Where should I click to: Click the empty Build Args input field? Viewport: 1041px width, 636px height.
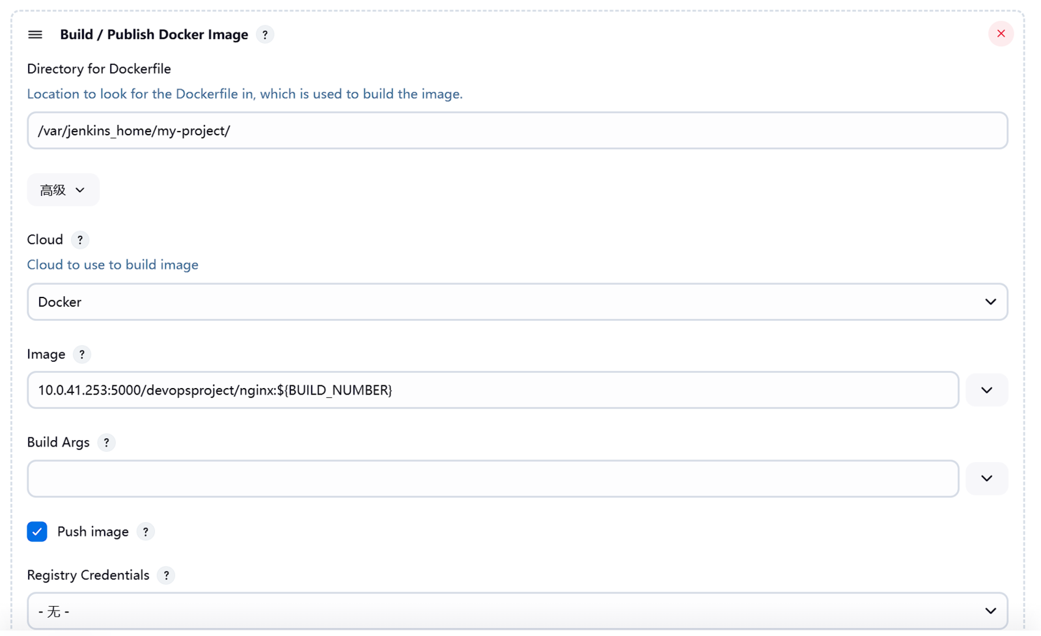coord(493,478)
